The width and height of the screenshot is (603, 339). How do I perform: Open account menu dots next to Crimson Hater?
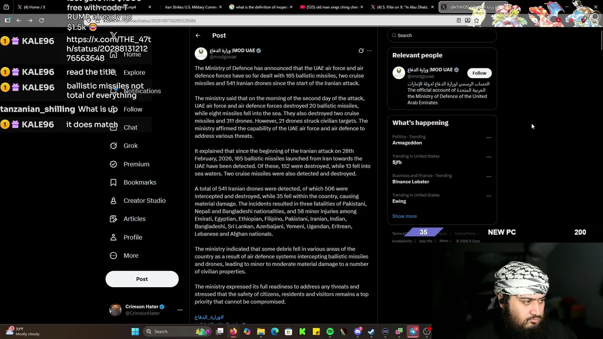[x=179, y=310]
